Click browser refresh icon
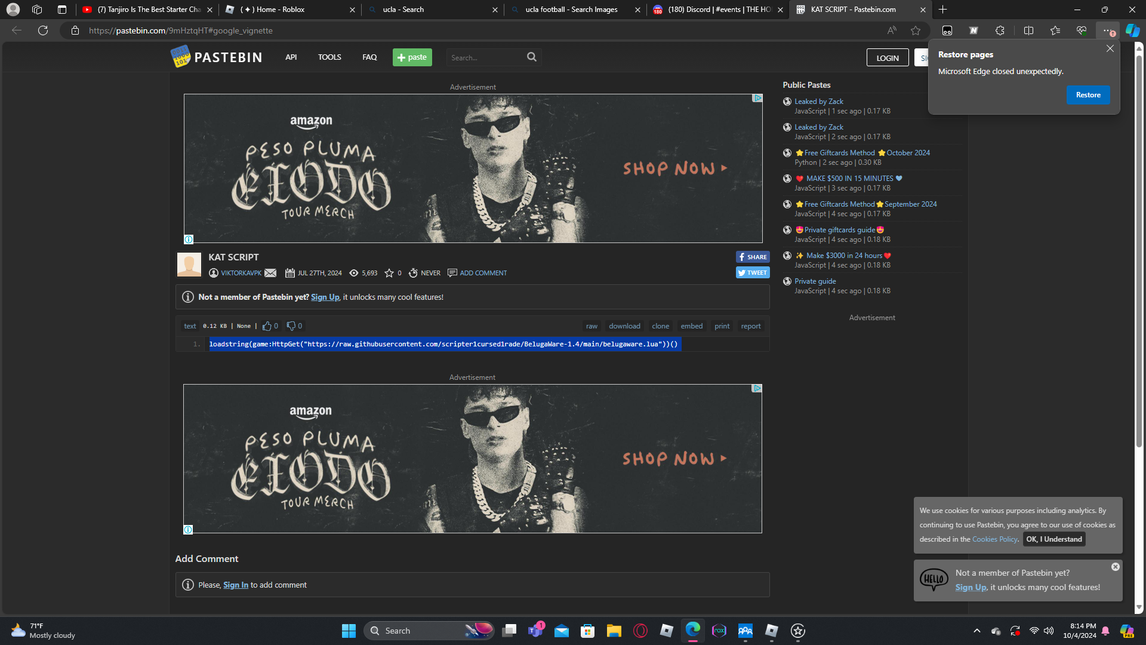This screenshot has width=1146, height=645. point(43,30)
